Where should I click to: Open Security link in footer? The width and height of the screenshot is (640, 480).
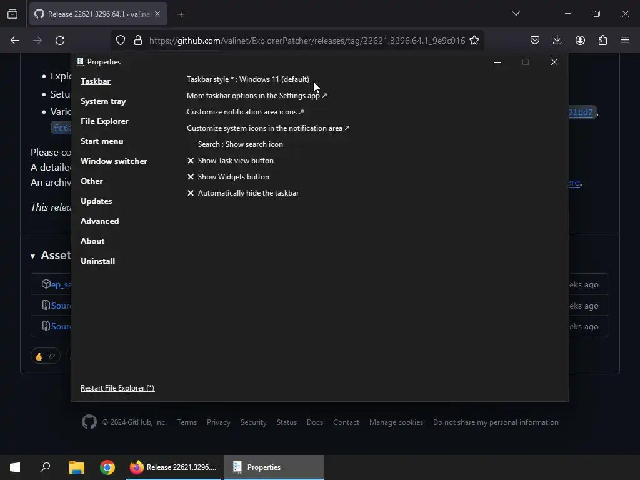[x=254, y=422]
